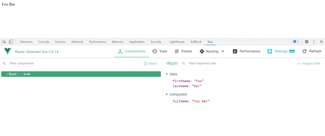Click the firstName "Foo" value

199,81
